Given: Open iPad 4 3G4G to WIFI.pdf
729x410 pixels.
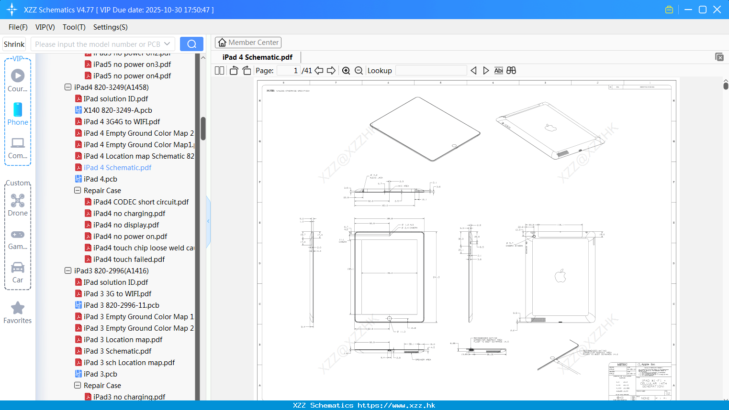Looking at the screenshot, I should [x=122, y=122].
